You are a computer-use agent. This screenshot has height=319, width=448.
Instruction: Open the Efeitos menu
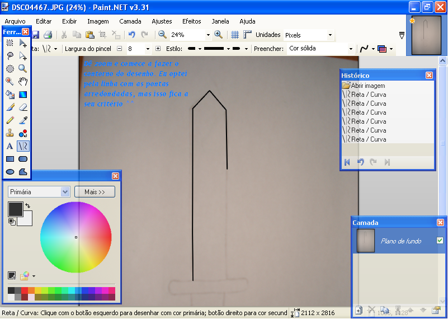click(191, 21)
